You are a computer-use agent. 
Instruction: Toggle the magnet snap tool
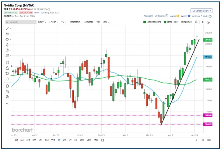point(7,62)
